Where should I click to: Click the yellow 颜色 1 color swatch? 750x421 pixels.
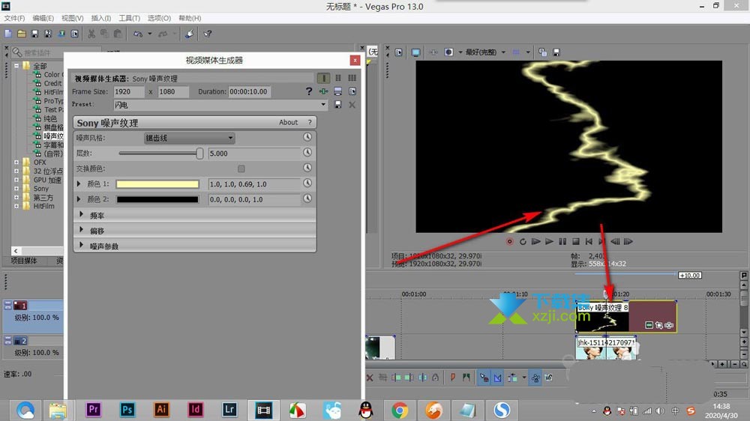(x=157, y=184)
